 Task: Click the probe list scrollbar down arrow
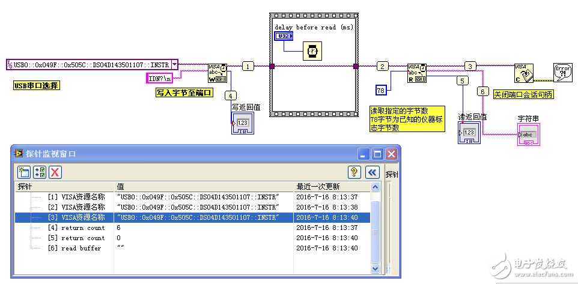[x=376, y=269]
